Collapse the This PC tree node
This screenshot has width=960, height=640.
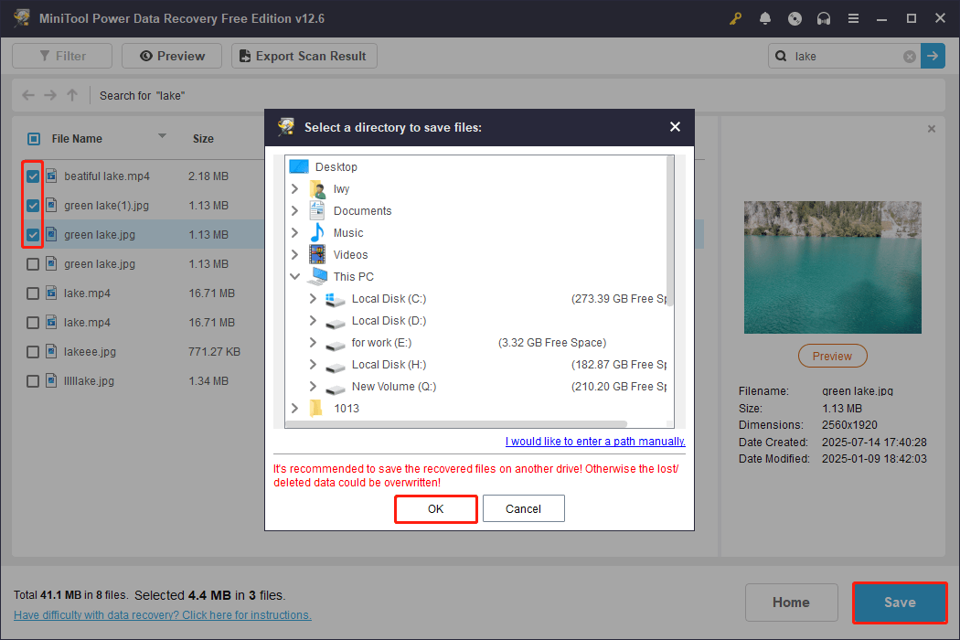click(x=294, y=276)
